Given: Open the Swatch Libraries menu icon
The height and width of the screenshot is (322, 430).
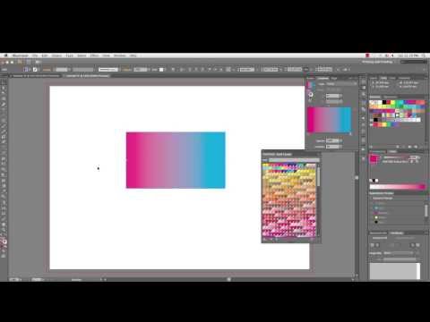Looking at the screenshot, I should (372, 147).
